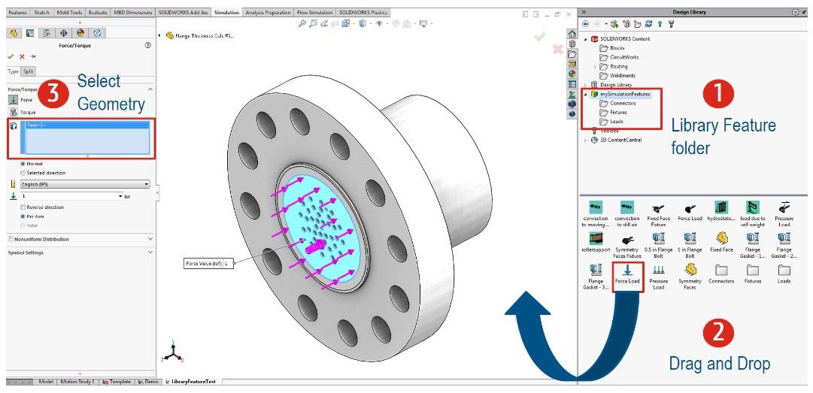
Task: Open the SOLIDWORKS Plastics ribbon tab
Action: pyautogui.click(x=363, y=13)
